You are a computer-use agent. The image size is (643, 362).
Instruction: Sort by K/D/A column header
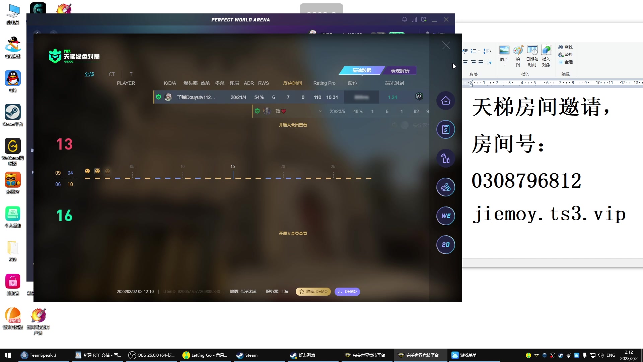point(170,83)
